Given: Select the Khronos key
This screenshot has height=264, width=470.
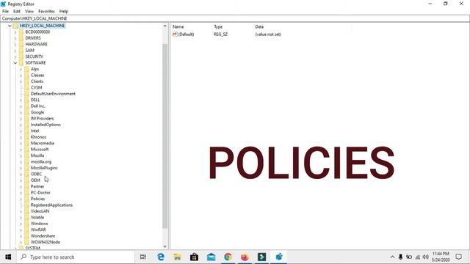Looking at the screenshot, I should click(38, 137).
